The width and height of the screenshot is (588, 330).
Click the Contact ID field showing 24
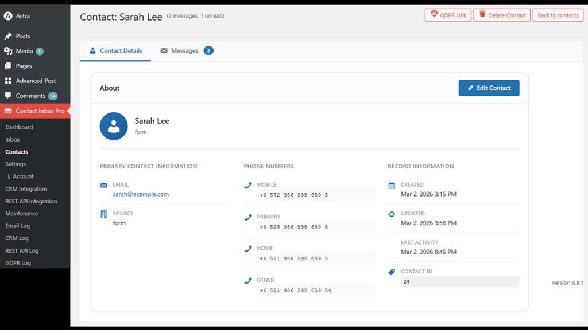pos(459,282)
